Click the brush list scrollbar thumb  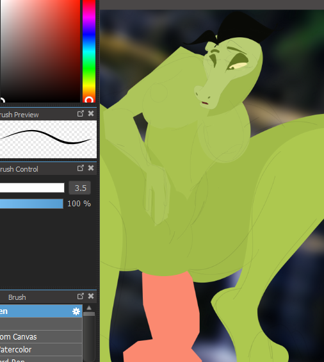click(x=89, y=314)
